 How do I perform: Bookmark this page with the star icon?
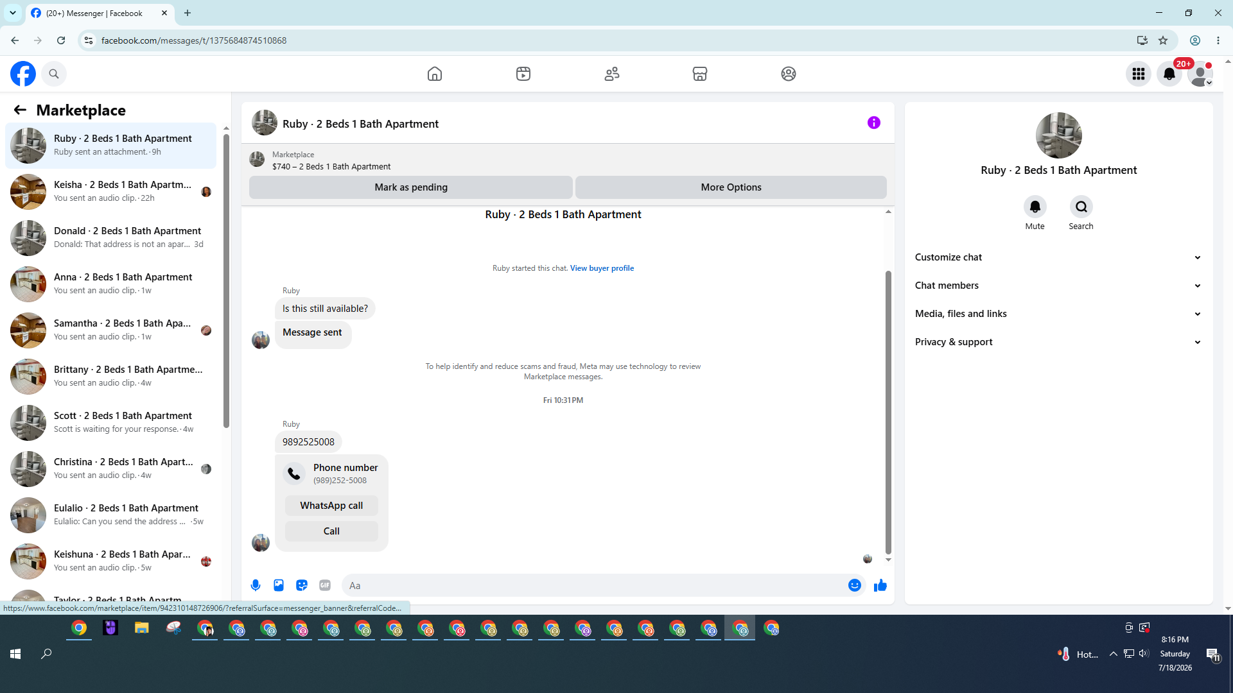pyautogui.click(x=1163, y=40)
